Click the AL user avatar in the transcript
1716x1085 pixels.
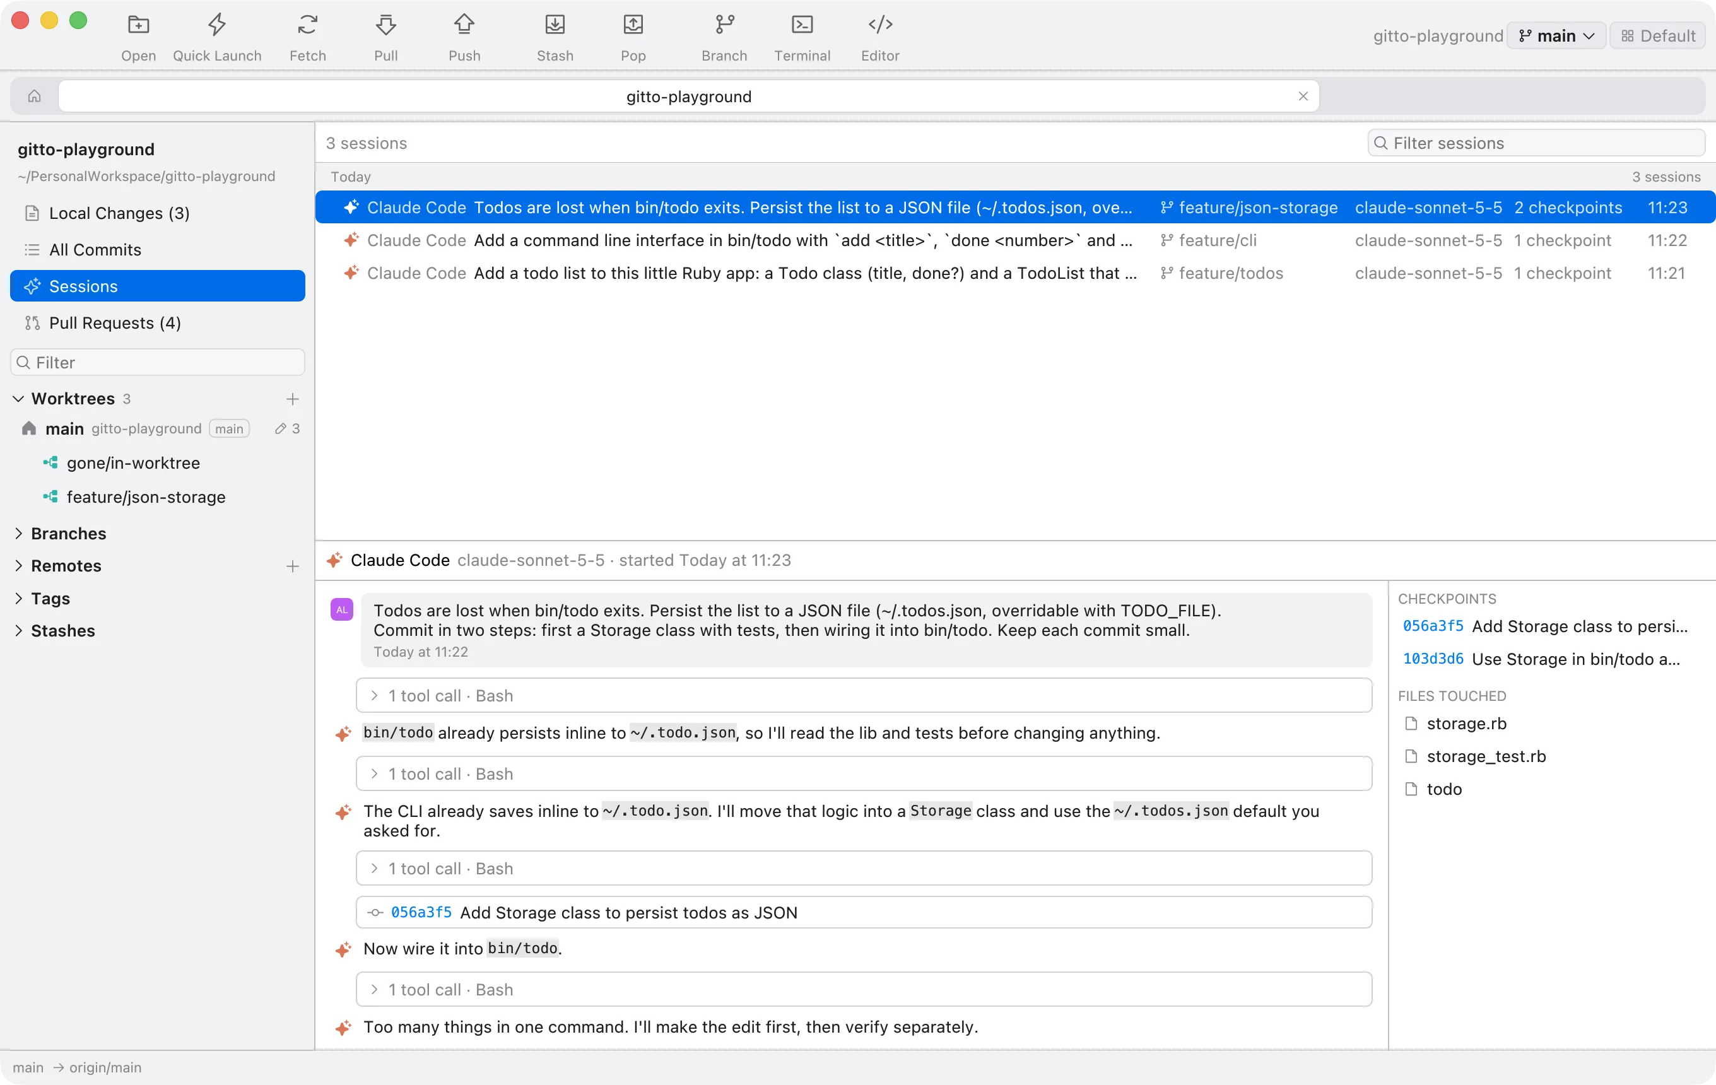coord(342,609)
